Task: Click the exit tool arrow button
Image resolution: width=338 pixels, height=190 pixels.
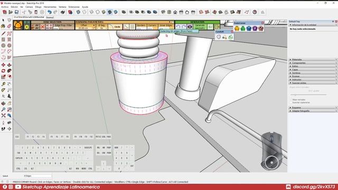Action: 217,27
